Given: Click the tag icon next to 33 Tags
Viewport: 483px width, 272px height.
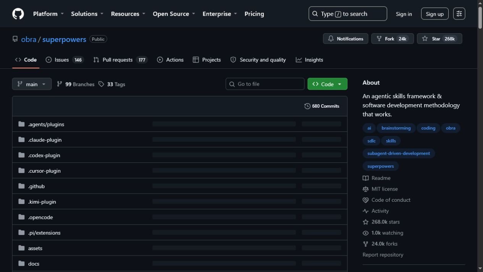Looking at the screenshot, I should [x=101, y=84].
